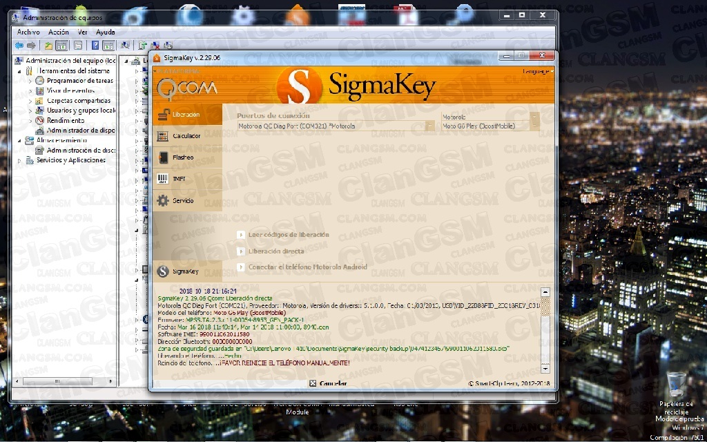Expand Usuarios y grupos locales node
This screenshot has height=442, width=707.
point(30,110)
